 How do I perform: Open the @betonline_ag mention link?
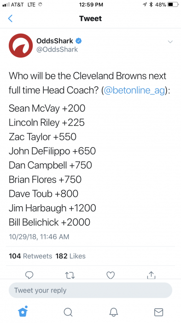tap(134, 90)
